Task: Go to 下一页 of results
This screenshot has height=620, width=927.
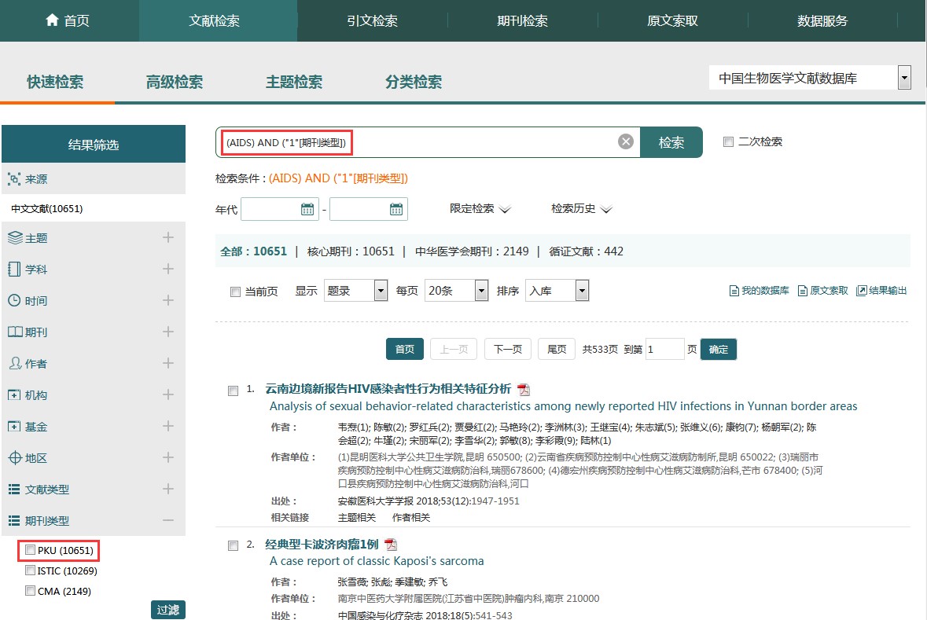Action: [x=507, y=350]
